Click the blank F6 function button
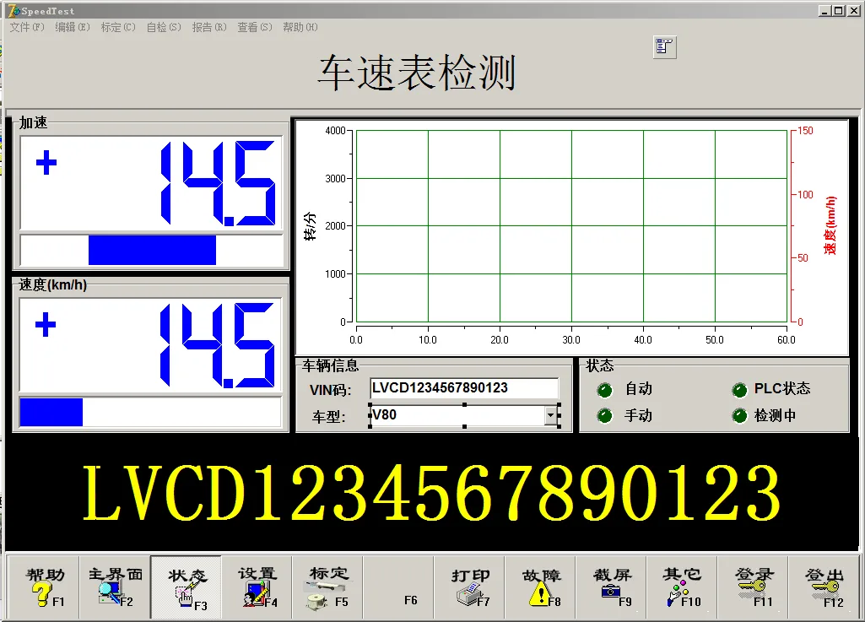The image size is (865, 622). point(399,587)
